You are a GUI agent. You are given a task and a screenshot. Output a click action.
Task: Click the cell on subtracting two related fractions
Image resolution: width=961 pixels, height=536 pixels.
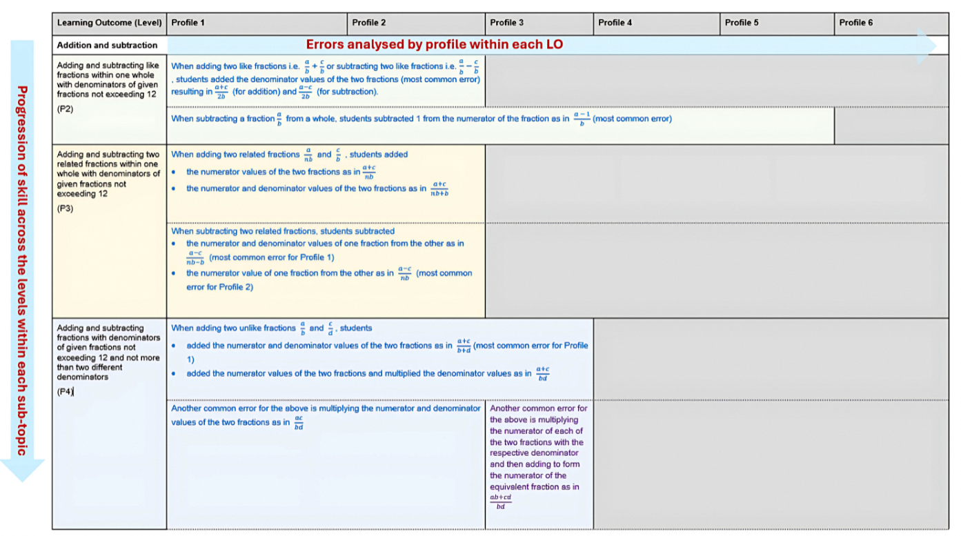[324, 266]
